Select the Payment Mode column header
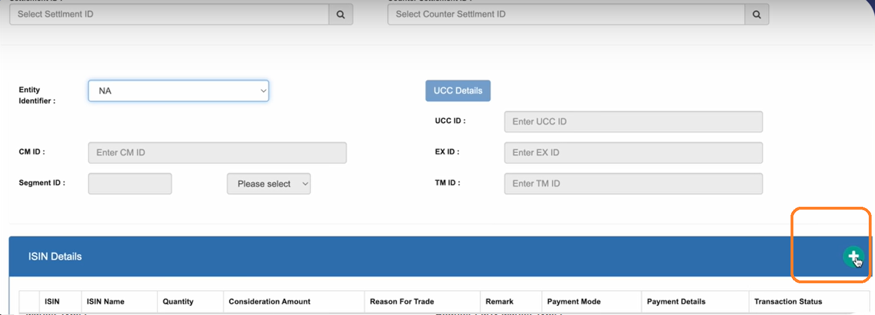 574,301
